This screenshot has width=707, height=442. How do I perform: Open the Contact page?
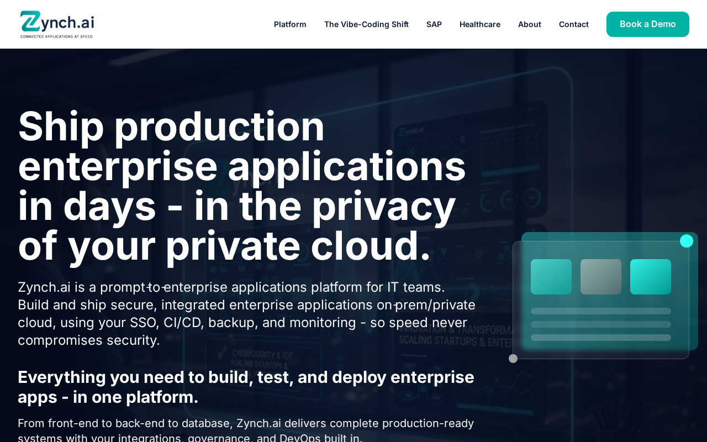pos(574,24)
